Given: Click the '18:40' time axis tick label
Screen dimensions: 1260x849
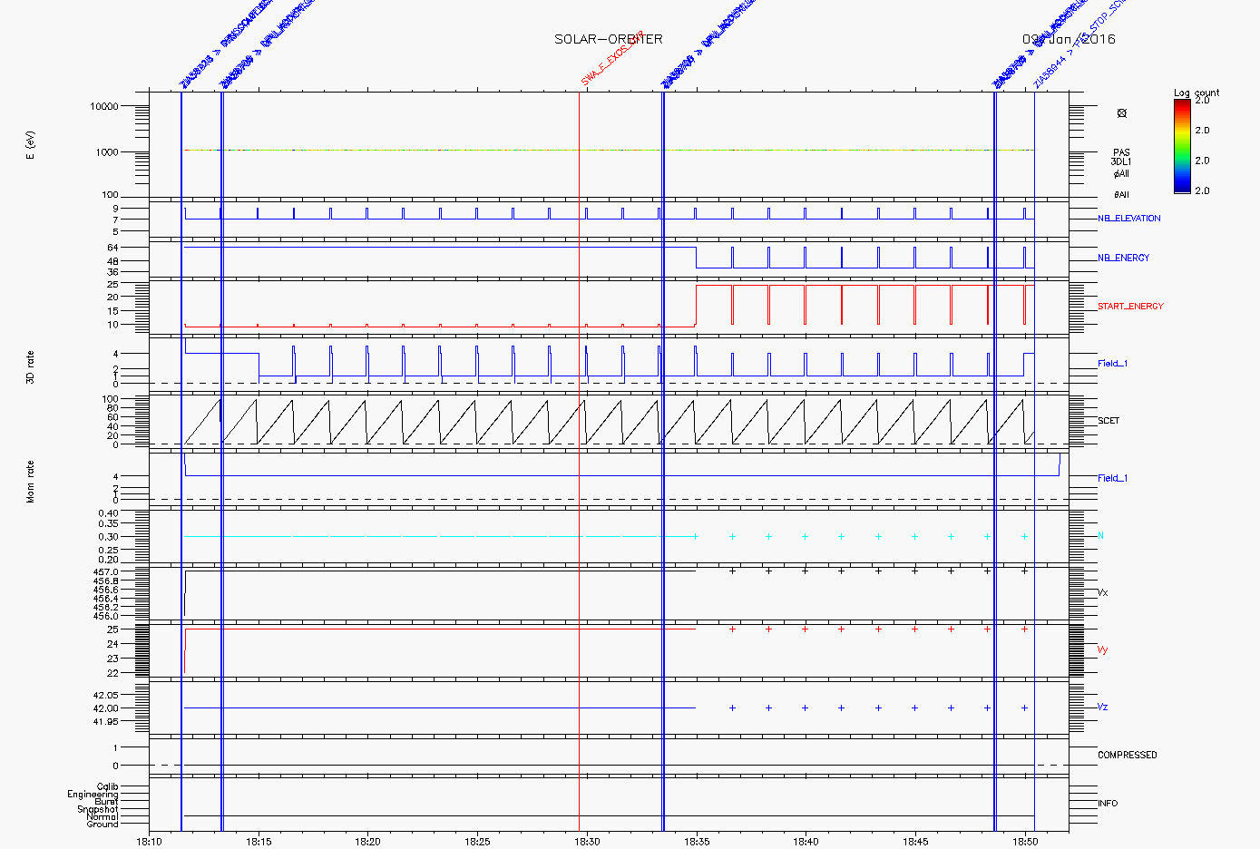Looking at the screenshot, I should [806, 842].
